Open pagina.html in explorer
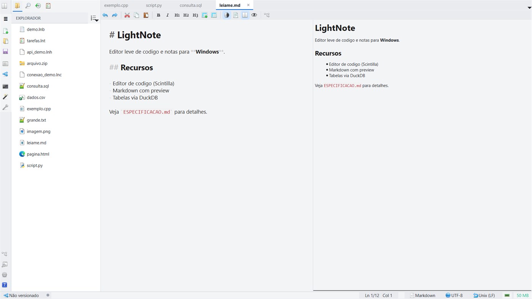The width and height of the screenshot is (532, 299). tap(38, 154)
